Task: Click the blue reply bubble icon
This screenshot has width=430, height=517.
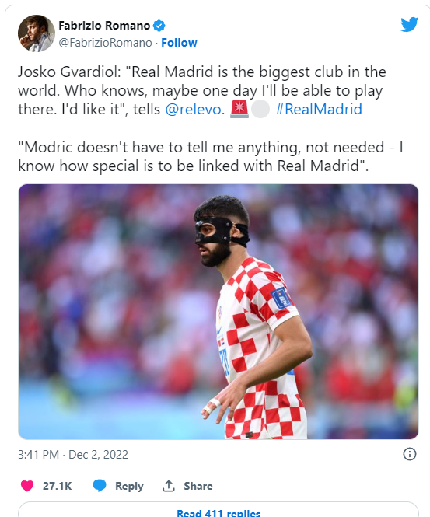Action: point(100,486)
